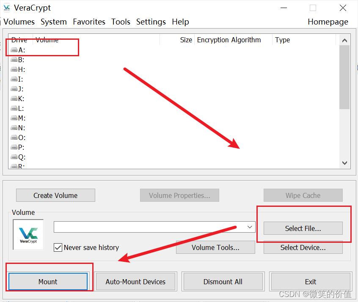Click the VeraCrypt logo in Volume section
Screen dimensions: 358x302
[28, 235]
